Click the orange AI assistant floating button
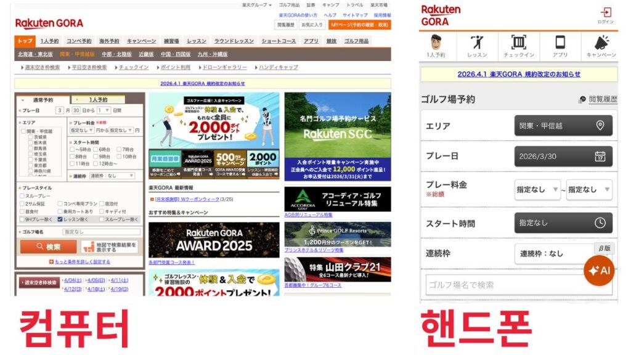Image resolution: width=631 pixels, height=355 pixels. pyautogui.click(x=598, y=271)
